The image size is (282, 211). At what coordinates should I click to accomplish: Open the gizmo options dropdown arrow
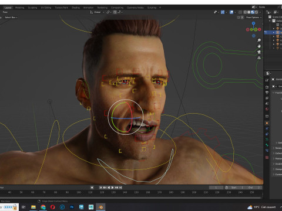pyautogui.click(x=226, y=12)
